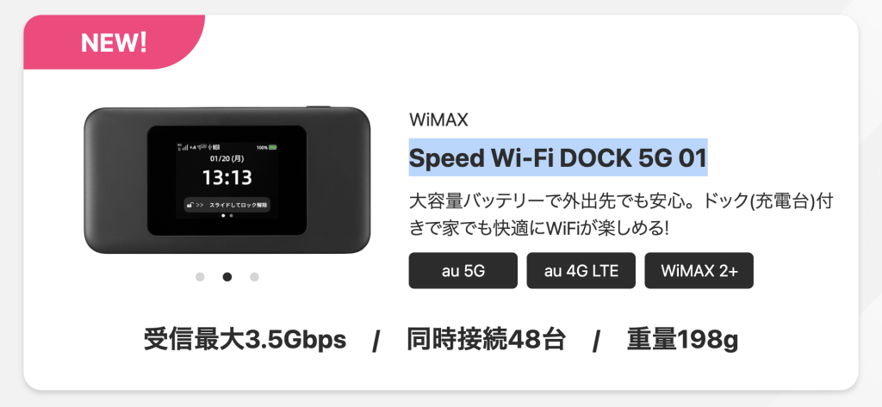
Task: Click the 同時接続48台 spec text
Action: (x=486, y=341)
